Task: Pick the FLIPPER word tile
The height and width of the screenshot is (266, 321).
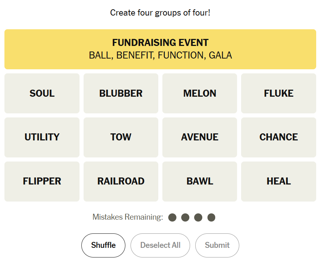Action: [x=42, y=181]
